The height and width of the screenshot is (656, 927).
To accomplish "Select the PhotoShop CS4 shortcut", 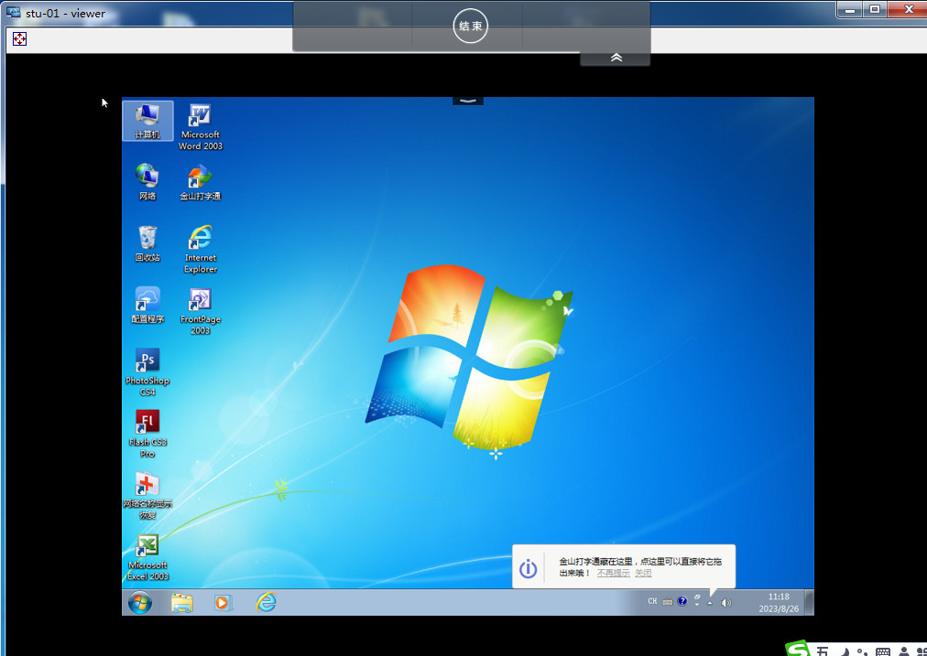I will (x=147, y=372).
